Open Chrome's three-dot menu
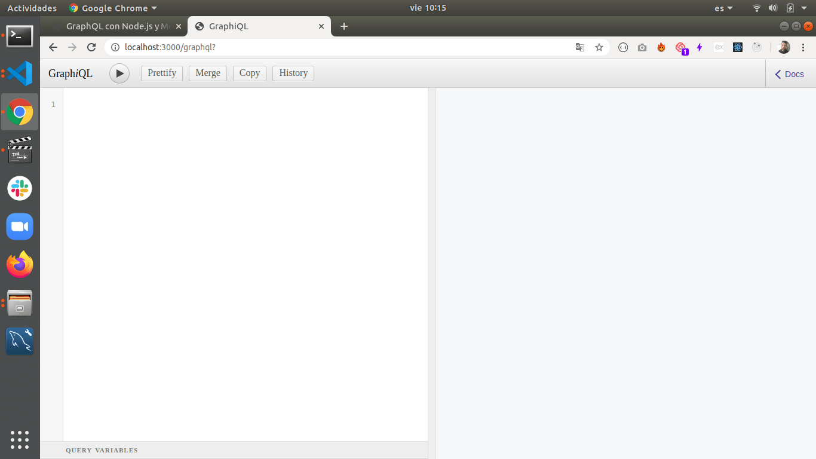 click(803, 47)
